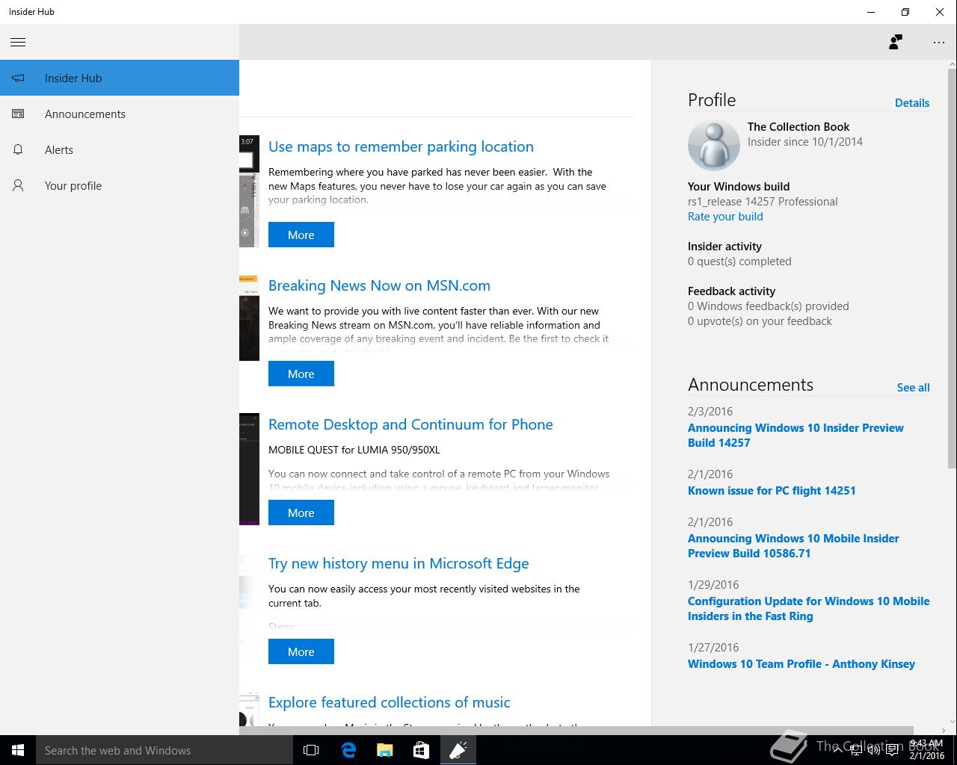Click the Breaking News article thumbnail
957x765 pixels.
[x=249, y=318]
